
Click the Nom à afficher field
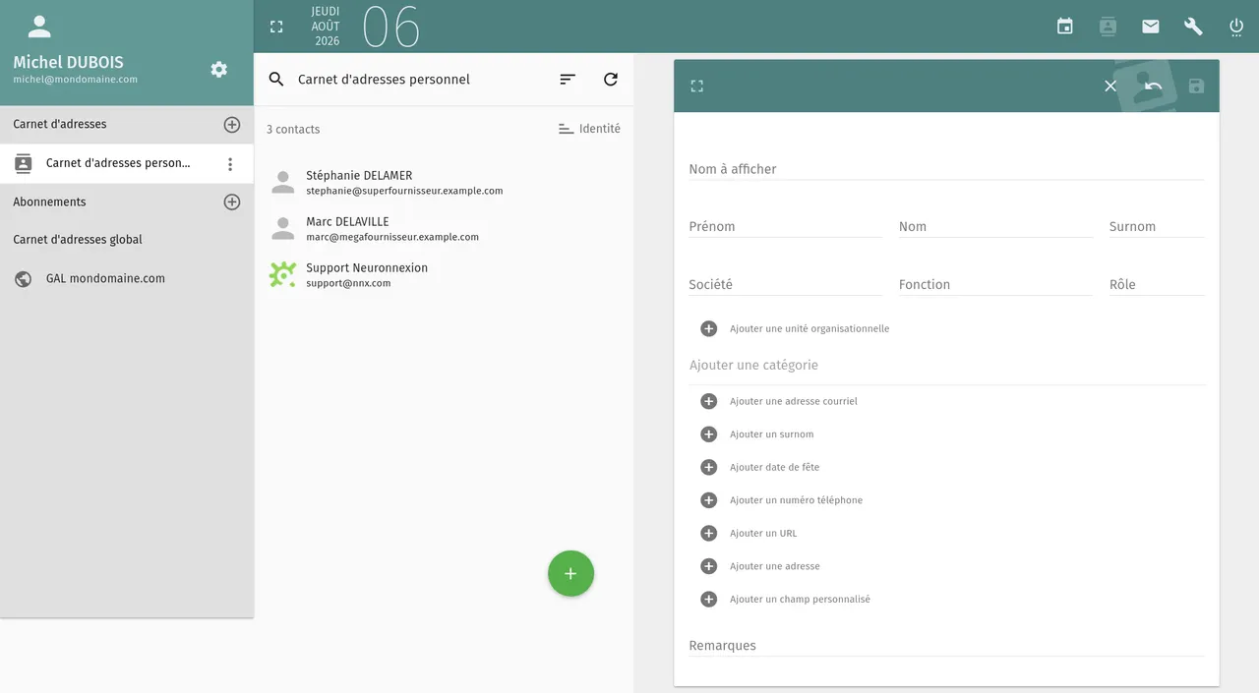click(946, 169)
